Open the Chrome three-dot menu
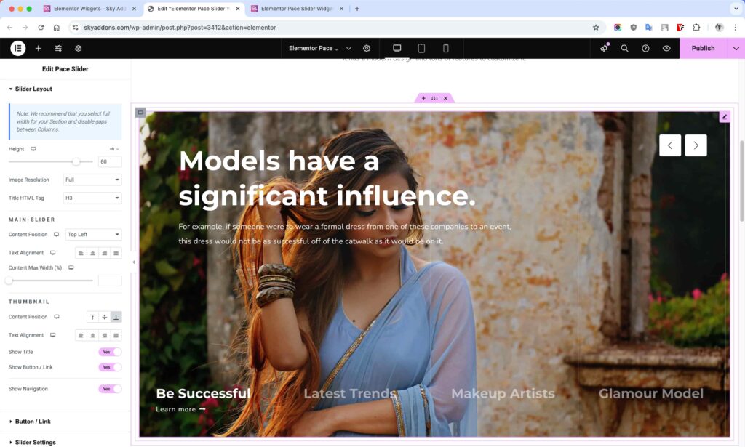The height and width of the screenshot is (447, 745). pos(735,28)
